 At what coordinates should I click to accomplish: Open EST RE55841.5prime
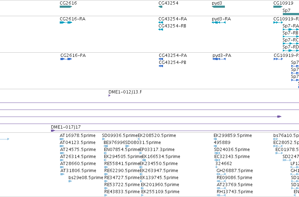click(122, 164)
